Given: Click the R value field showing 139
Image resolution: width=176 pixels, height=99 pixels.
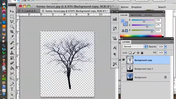Looking at the screenshot, I should pyautogui.click(x=158, y=20).
